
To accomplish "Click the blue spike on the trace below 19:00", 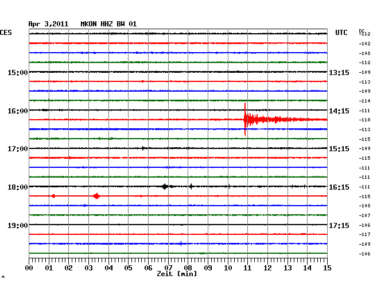I will [x=181, y=243].
